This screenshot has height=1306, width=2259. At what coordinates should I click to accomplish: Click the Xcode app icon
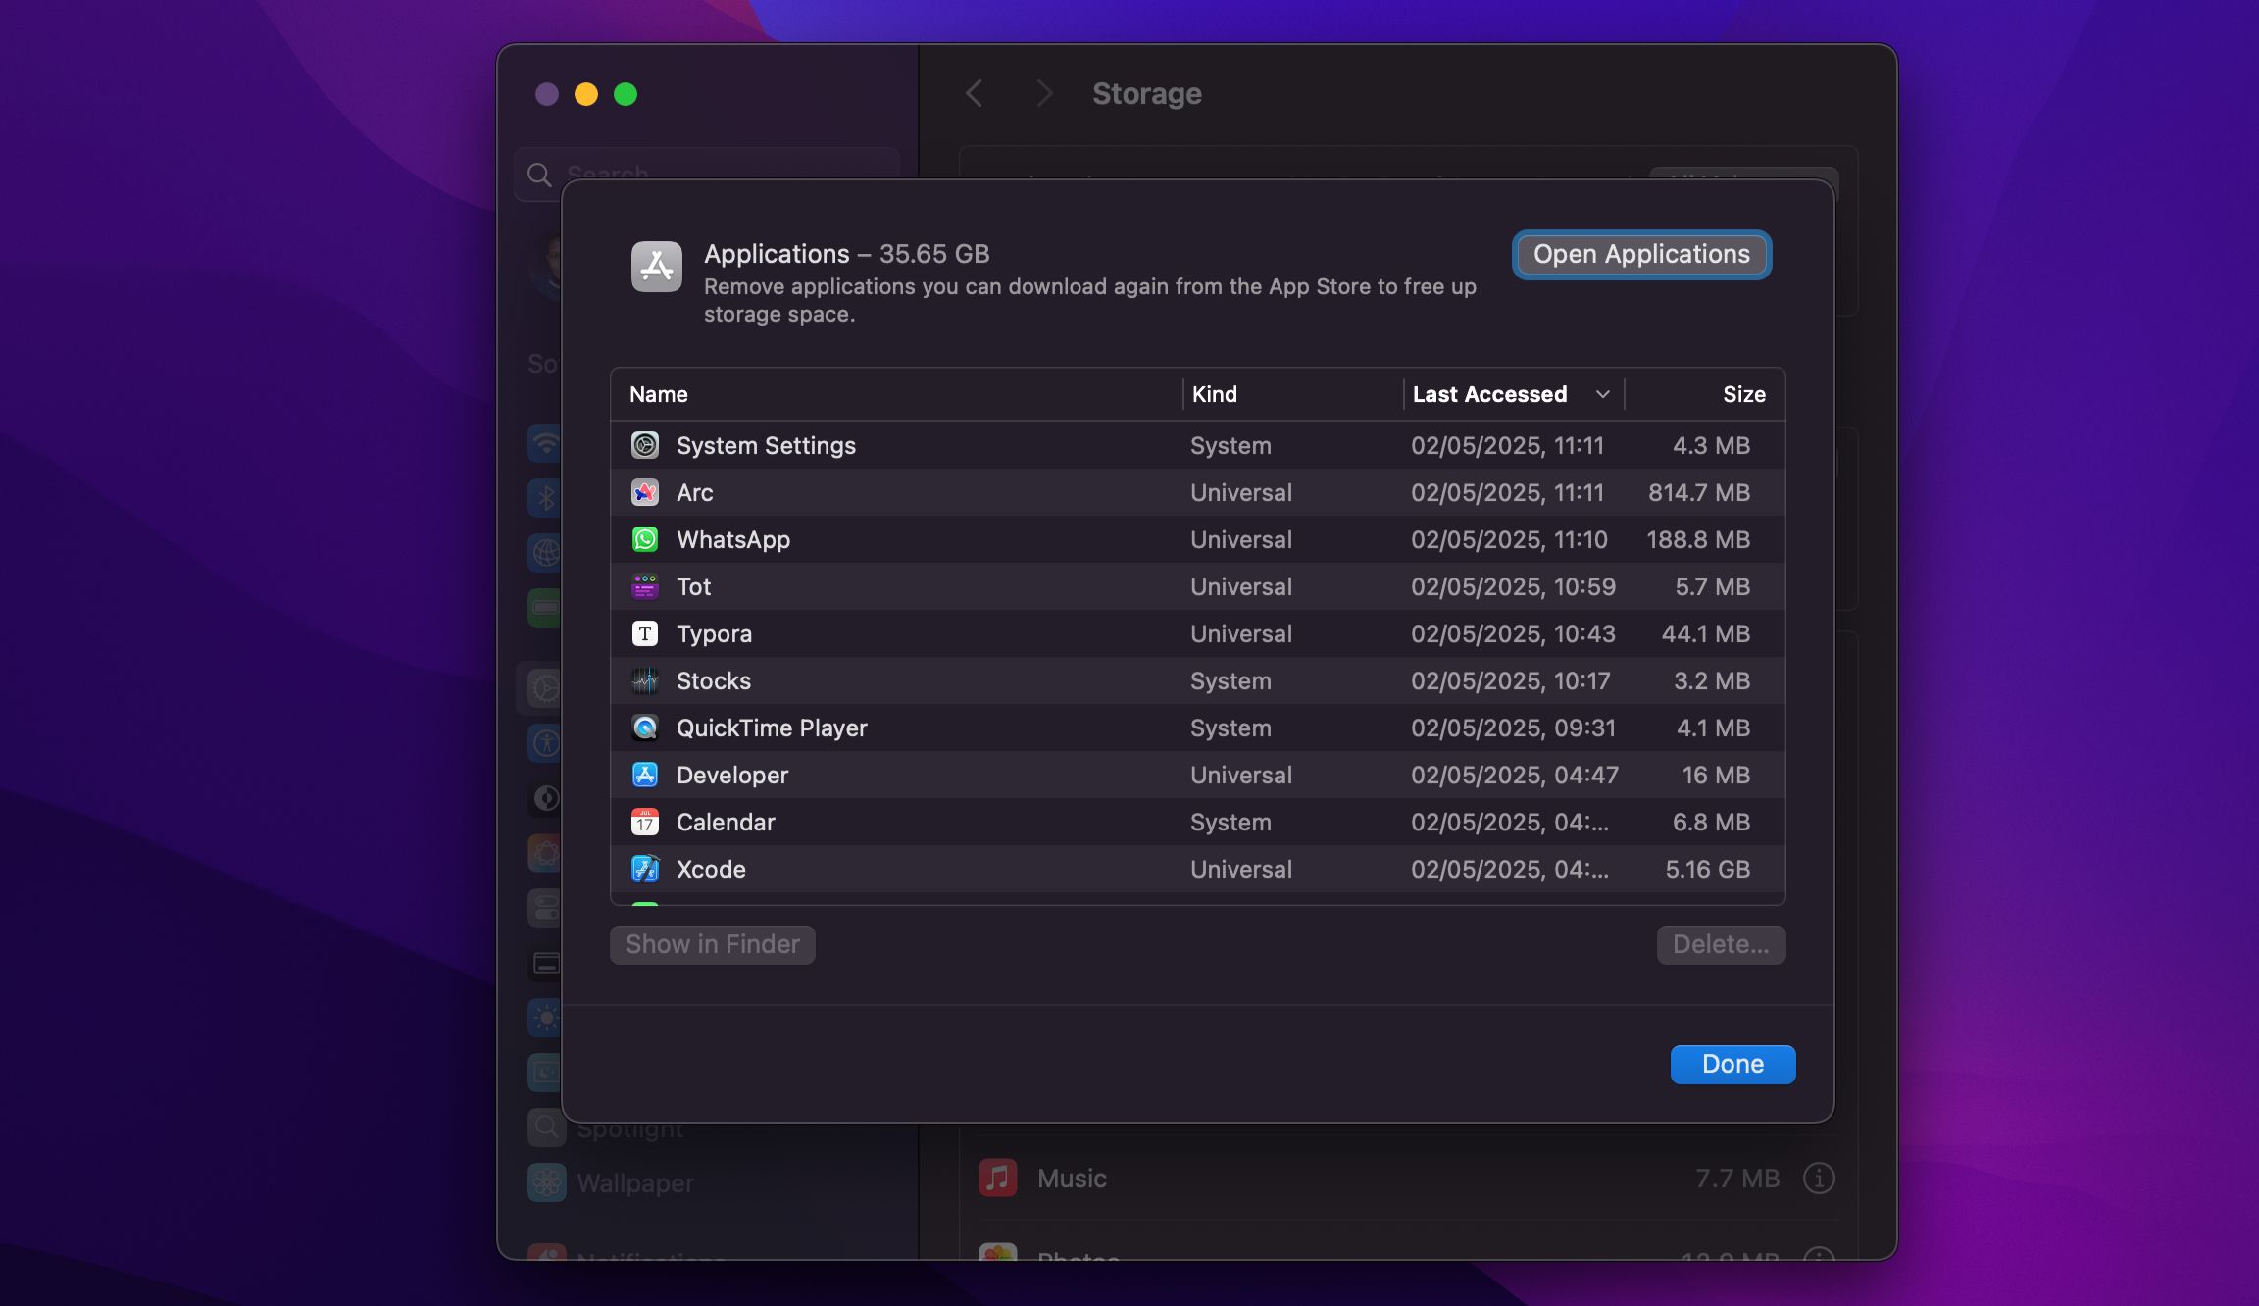click(x=644, y=869)
